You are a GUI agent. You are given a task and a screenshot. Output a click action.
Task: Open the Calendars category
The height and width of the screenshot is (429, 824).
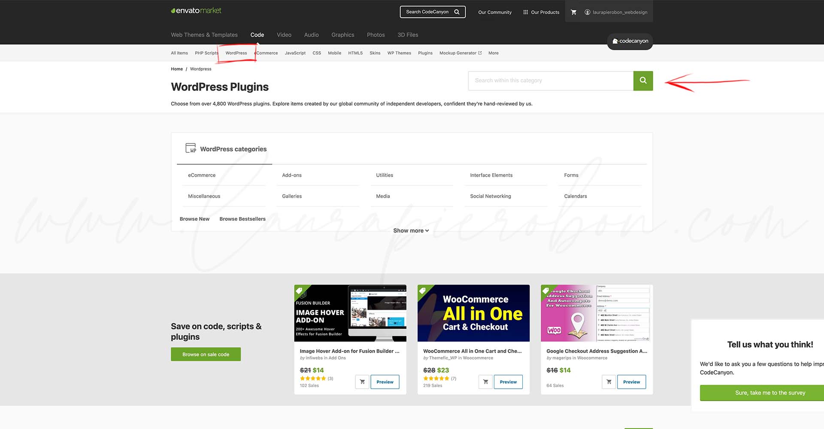[576, 196]
